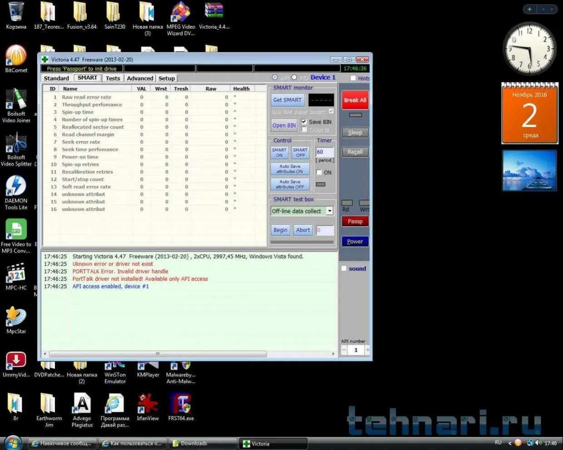
Task: Click the Victoria taskbar button
Action: point(274,443)
